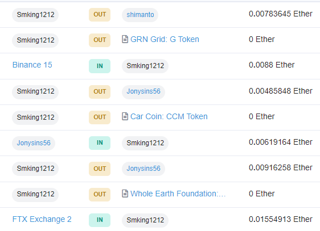Click the Smking1212 recipient tag in the Binance 15 row
Viewport: 320px width, 231px height.
coord(145,66)
